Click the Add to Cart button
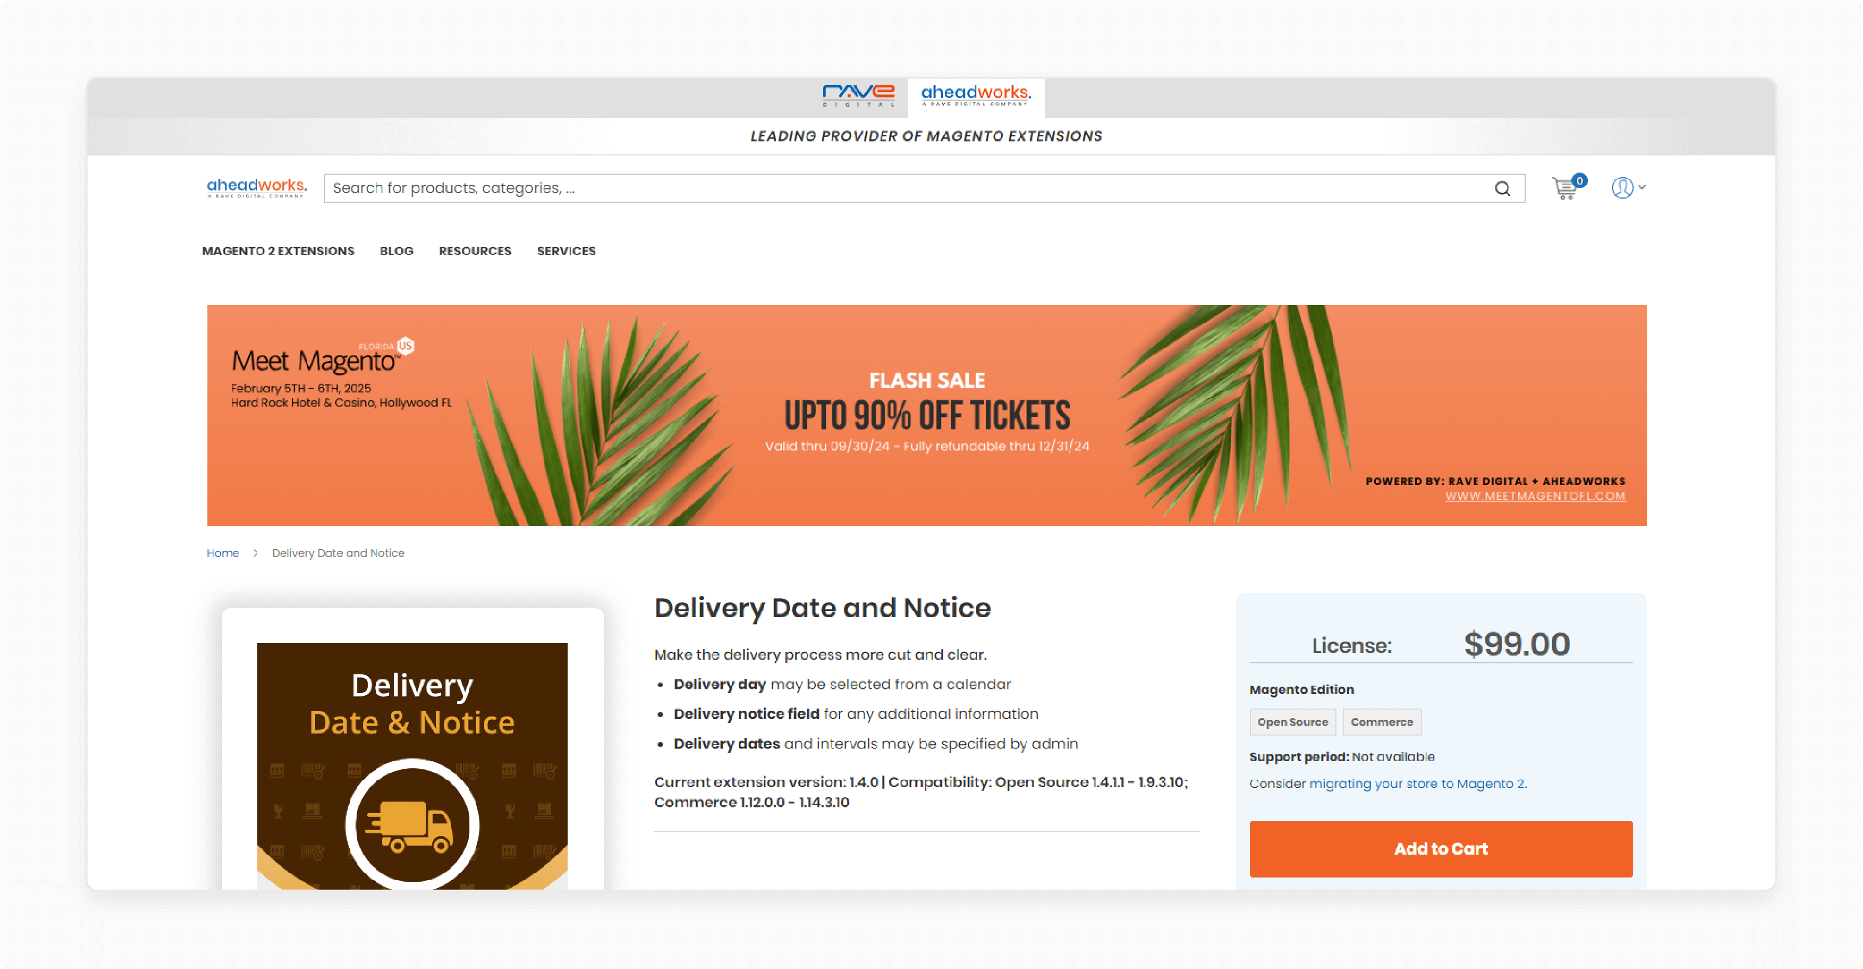 (x=1440, y=848)
